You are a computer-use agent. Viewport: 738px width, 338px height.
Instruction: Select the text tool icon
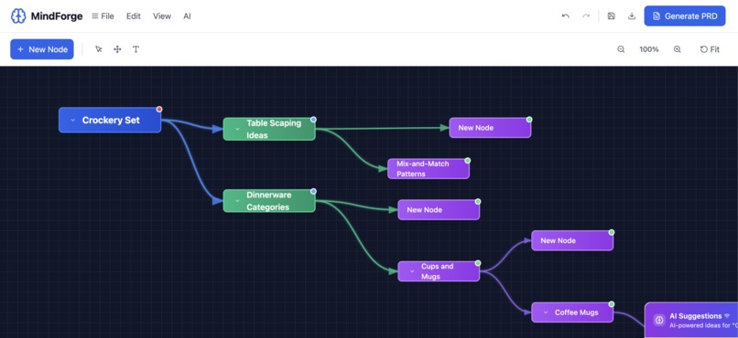point(136,49)
